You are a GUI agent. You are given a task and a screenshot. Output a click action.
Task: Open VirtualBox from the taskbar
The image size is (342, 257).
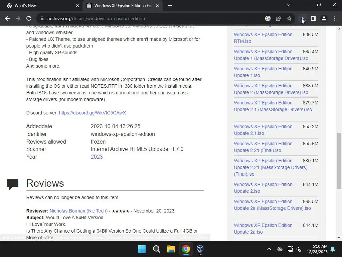click(200, 249)
